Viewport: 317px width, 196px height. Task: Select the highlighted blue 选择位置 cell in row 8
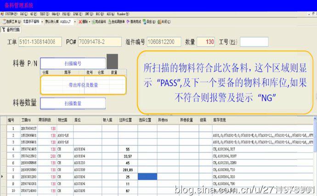coord(147,176)
